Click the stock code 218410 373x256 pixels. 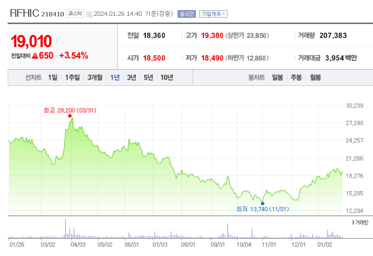53,14
